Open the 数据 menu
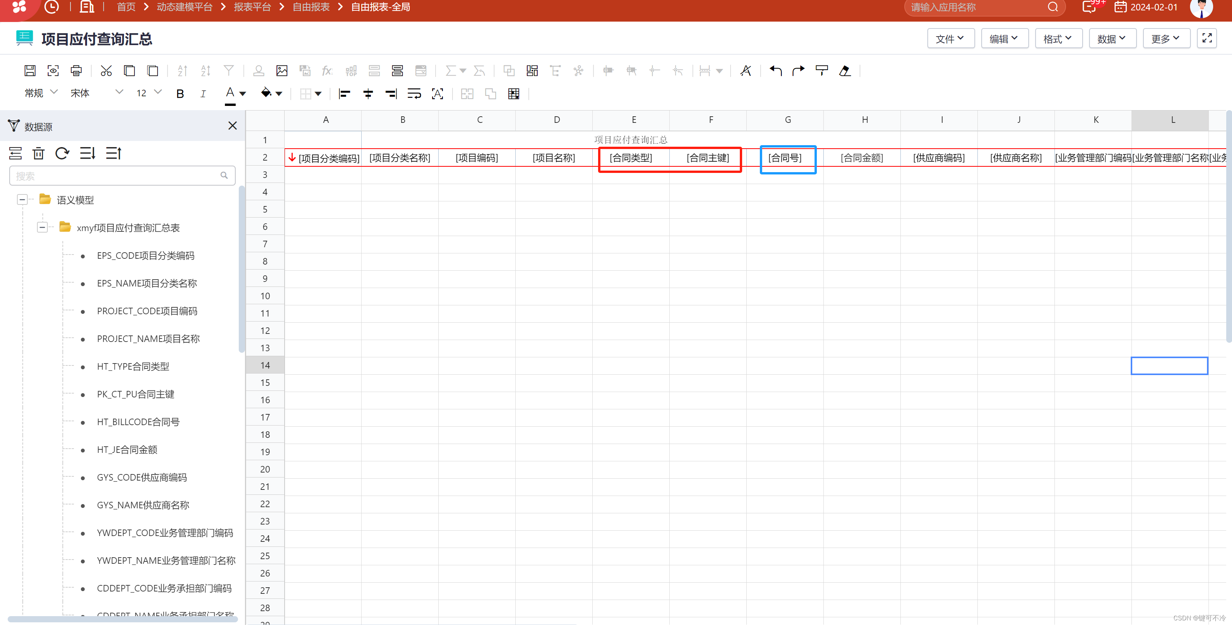Image resolution: width=1232 pixels, height=625 pixels. (1112, 39)
